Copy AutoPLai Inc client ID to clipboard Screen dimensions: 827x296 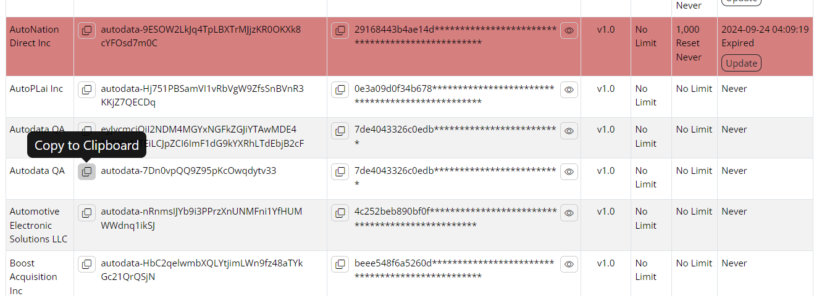click(x=87, y=89)
